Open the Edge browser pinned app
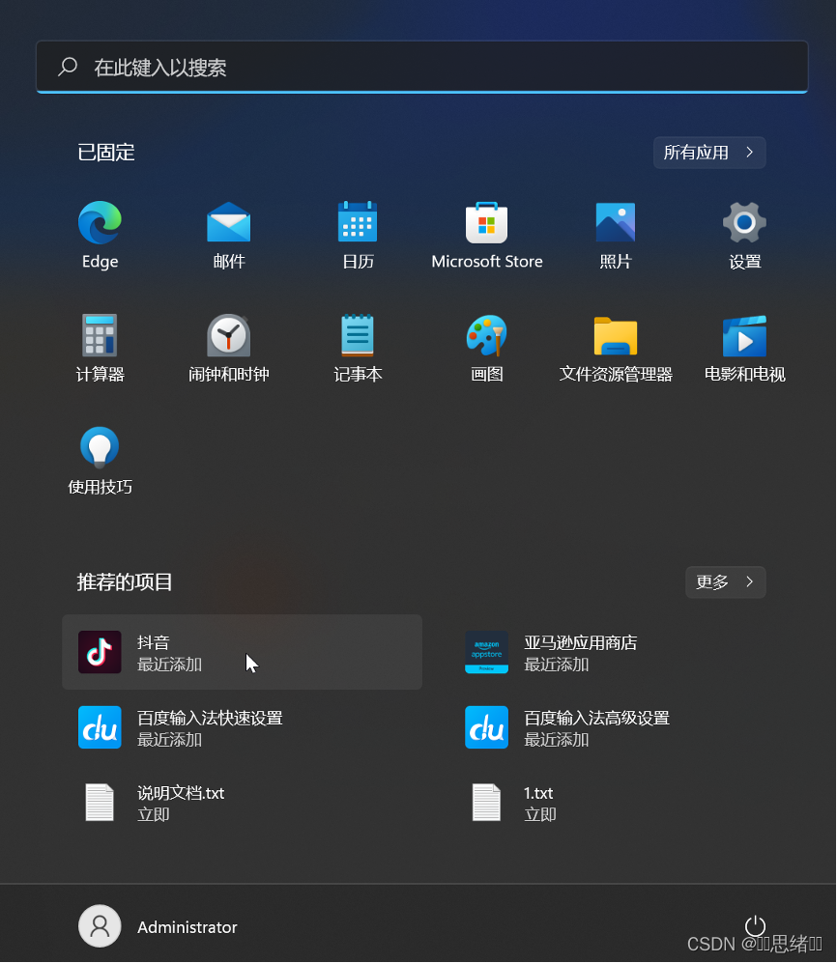Viewport: 837px width, 963px height. [x=100, y=236]
